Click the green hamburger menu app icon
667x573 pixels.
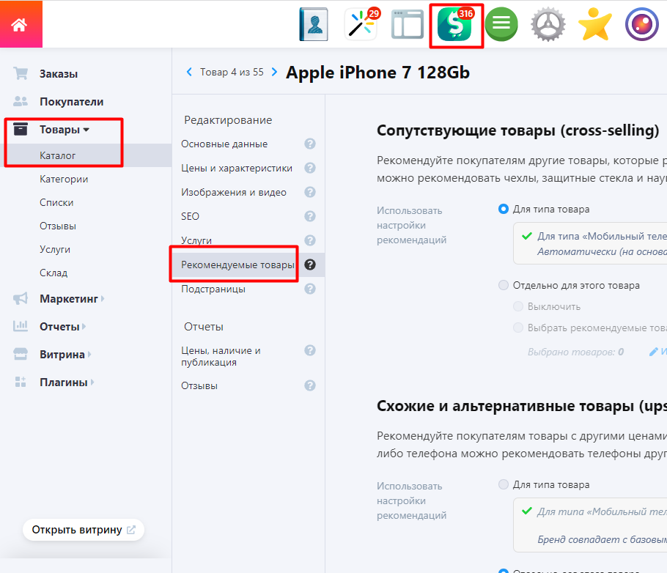(501, 25)
